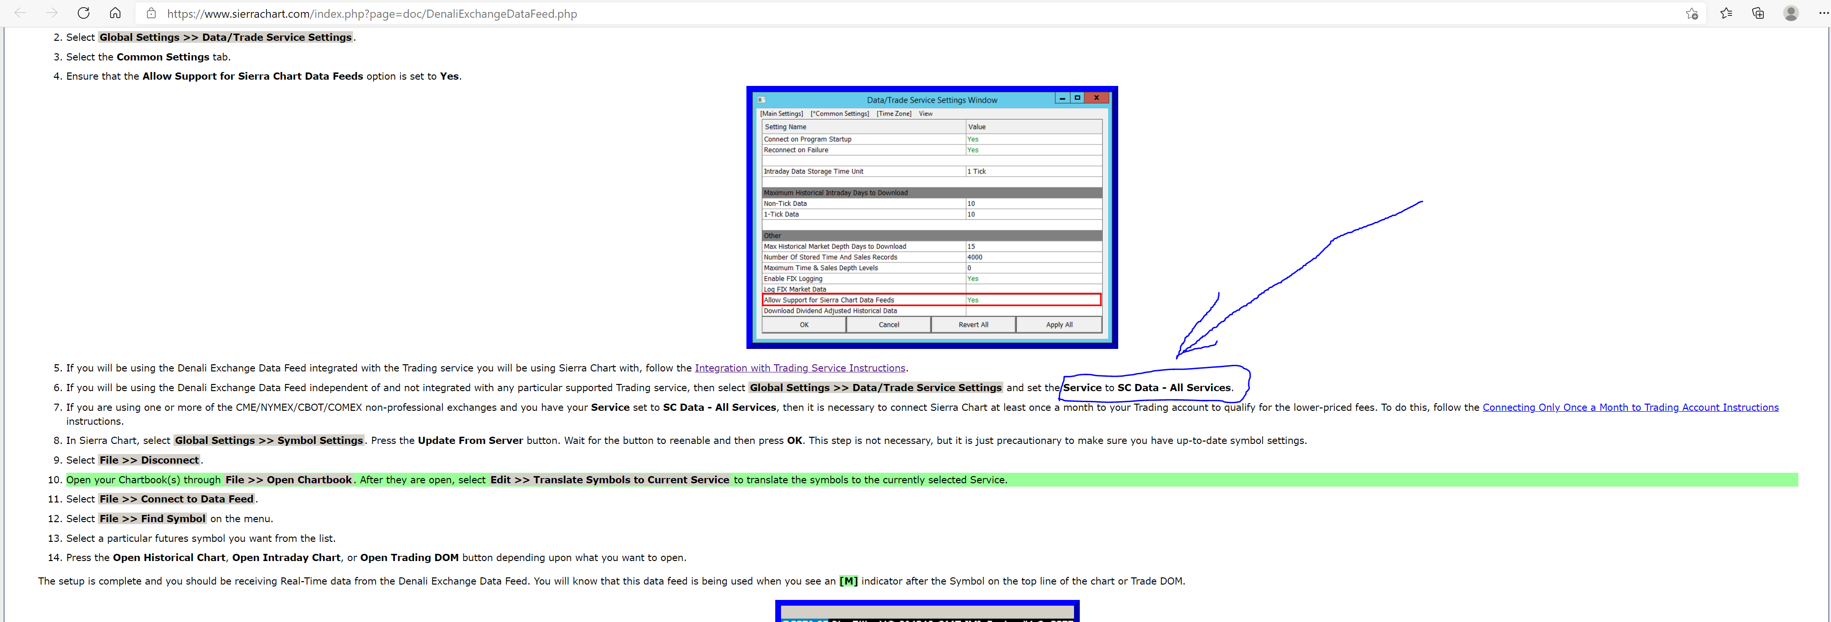Screen dimensions: 1831x622
Task: Select [Main Settings] tab in settings image
Action: 781,114
